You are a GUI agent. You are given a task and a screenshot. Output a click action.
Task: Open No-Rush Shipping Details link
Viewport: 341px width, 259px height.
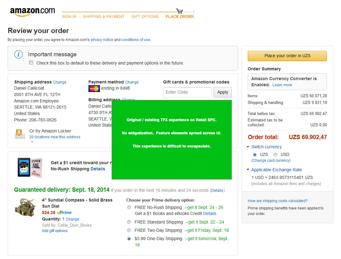pyautogui.click(x=98, y=169)
